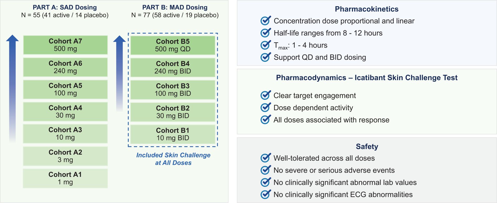Click the checkmark beside 'Concentration dose proportional and linear'
Viewport: 497px width, 203px height.
pyautogui.click(x=265, y=21)
